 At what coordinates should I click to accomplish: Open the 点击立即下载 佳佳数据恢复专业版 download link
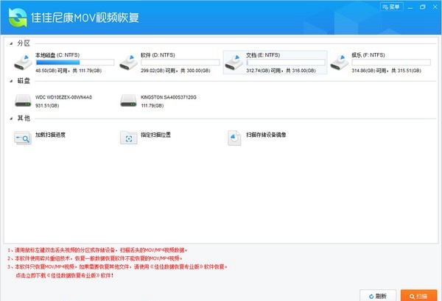[65, 275]
